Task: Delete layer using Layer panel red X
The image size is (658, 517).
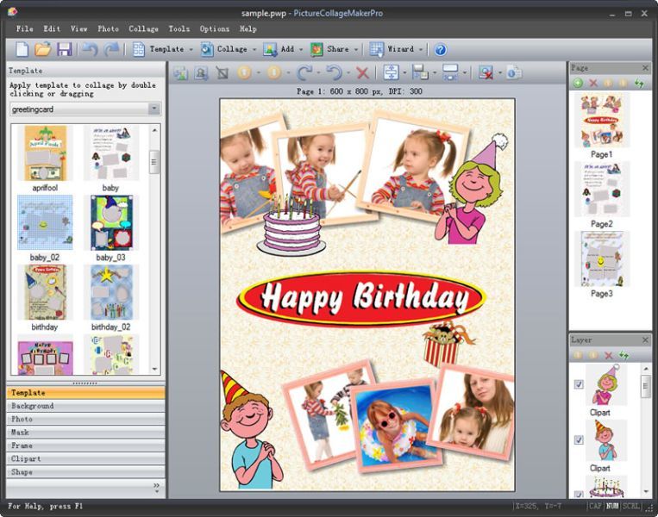Action: [x=608, y=356]
